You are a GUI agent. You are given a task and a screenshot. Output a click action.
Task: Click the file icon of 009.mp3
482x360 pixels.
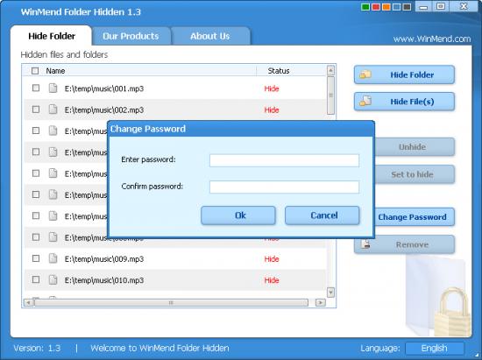(53, 258)
